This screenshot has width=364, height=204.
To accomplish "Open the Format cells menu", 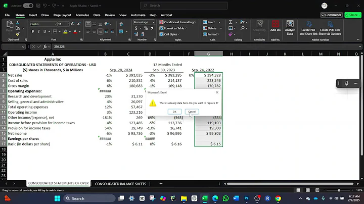I will [x=211, y=34].
